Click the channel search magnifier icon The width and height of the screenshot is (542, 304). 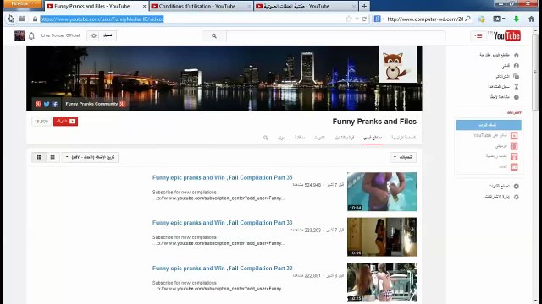coord(265,138)
